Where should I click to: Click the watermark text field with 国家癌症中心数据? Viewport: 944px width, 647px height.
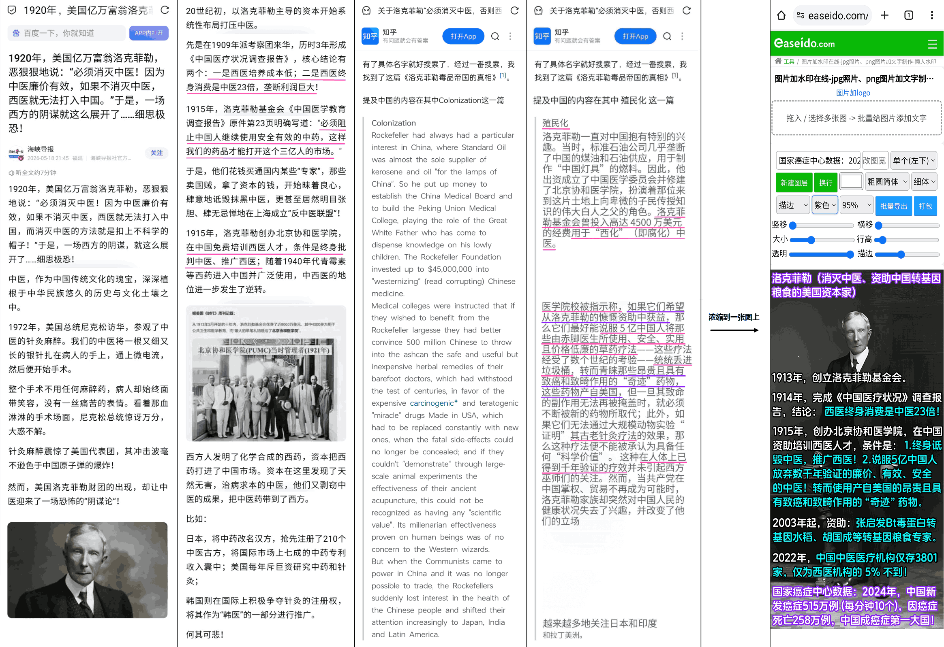coord(818,161)
